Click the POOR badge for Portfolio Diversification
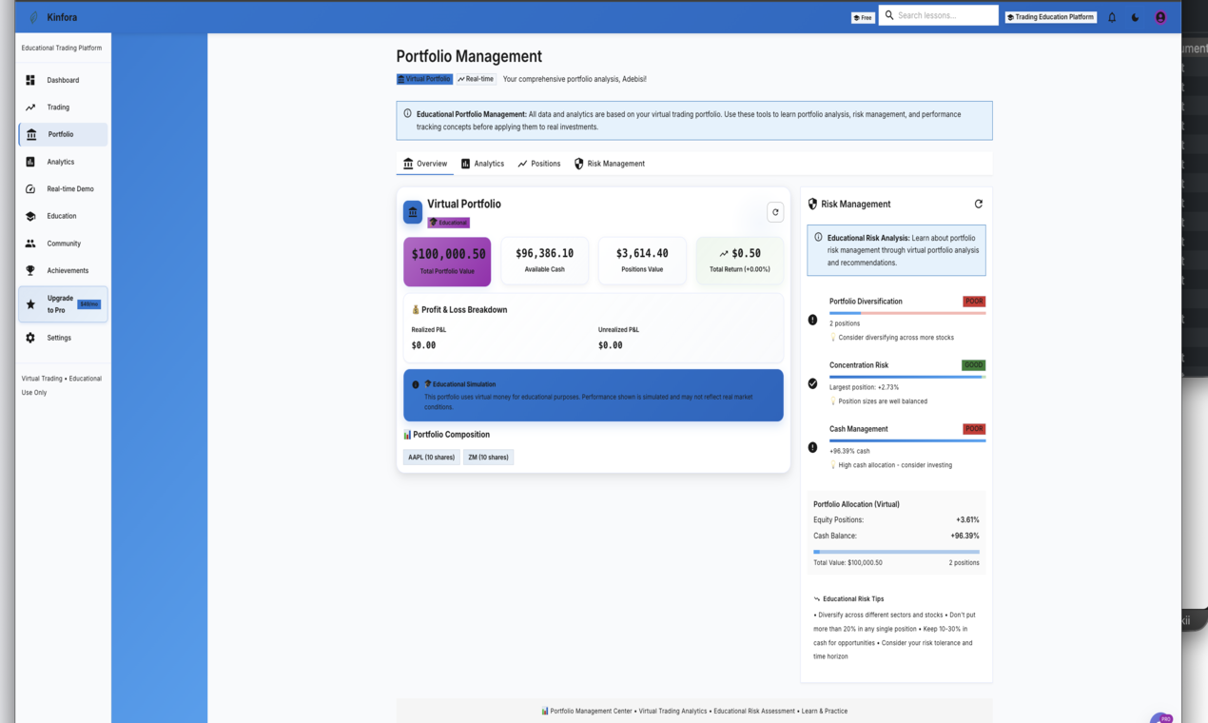Viewport: 1208px width, 723px height. click(x=974, y=302)
